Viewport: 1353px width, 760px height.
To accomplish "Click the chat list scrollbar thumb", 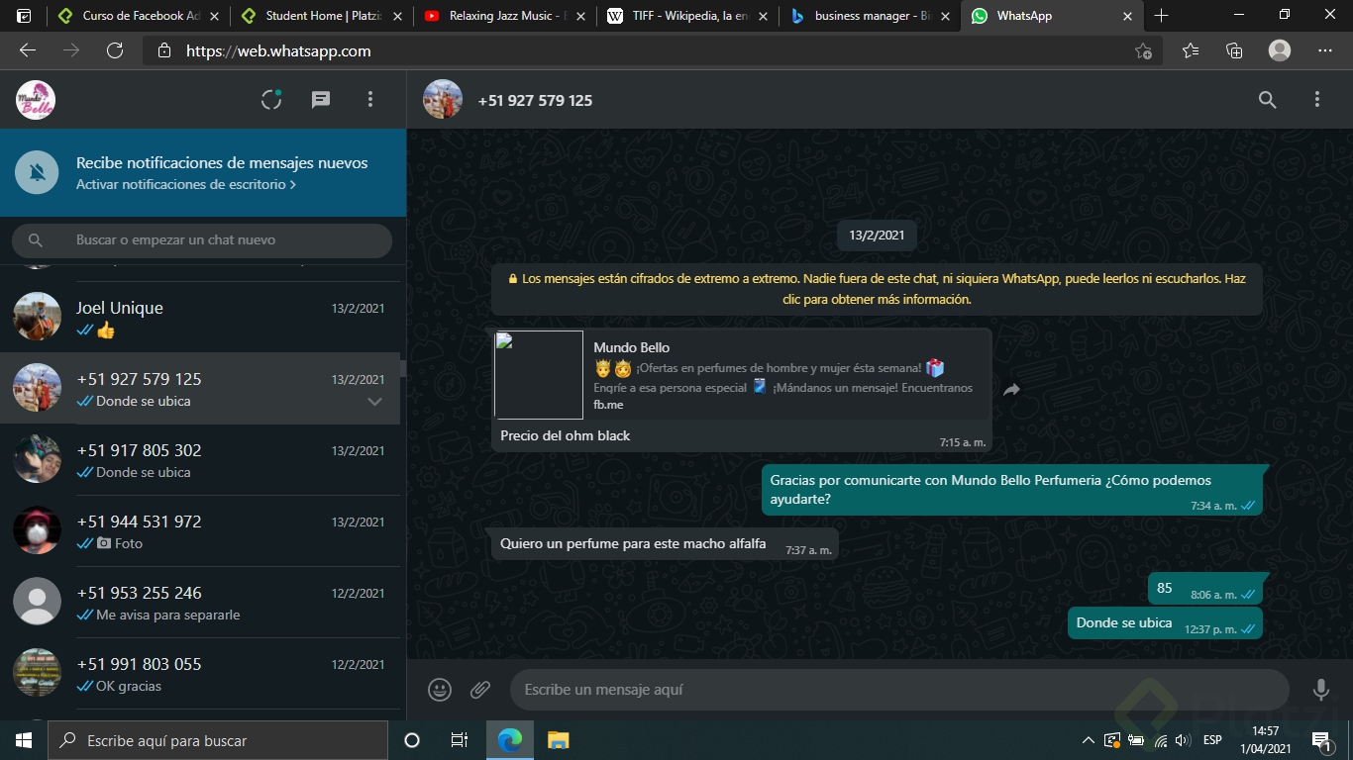I will pos(403,367).
